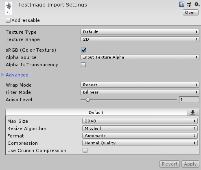Uncheck sRGB (Color Texture)

(83, 50)
